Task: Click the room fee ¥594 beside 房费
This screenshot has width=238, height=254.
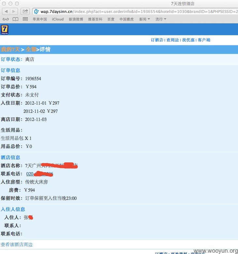Action: (x=29, y=190)
